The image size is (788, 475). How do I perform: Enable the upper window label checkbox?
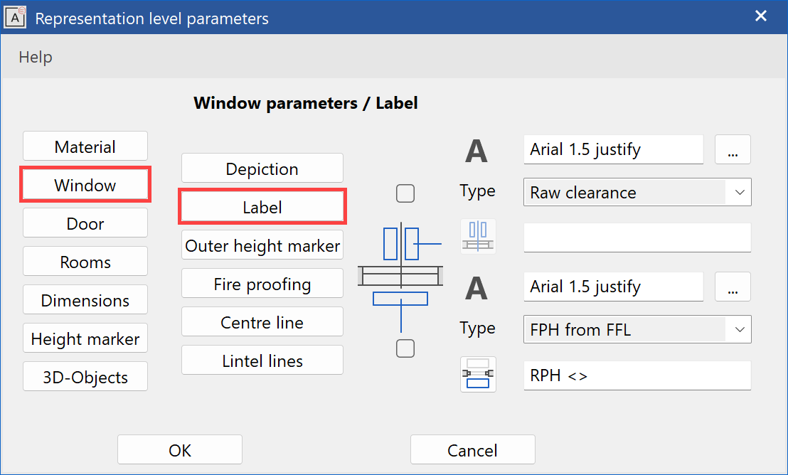[x=405, y=193]
